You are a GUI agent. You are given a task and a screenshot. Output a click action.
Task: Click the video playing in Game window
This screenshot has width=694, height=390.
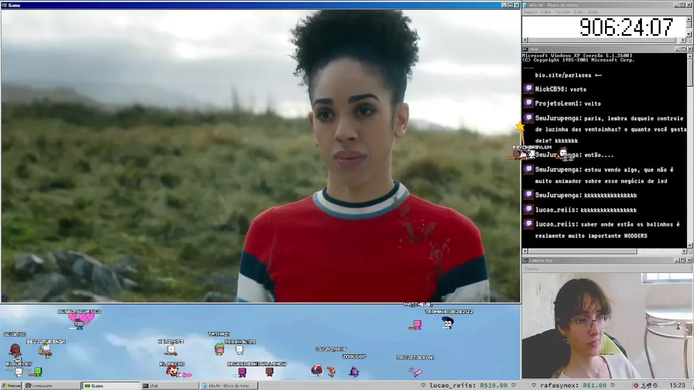pyautogui.click(x=260, y=155)
